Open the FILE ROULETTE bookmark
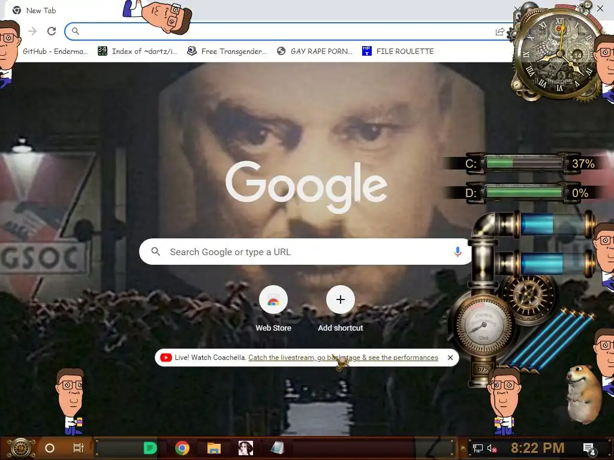Image resolution: width=614 pixels, height=460 pixels. click(398, 52)
